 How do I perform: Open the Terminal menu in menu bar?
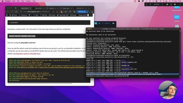8,1
